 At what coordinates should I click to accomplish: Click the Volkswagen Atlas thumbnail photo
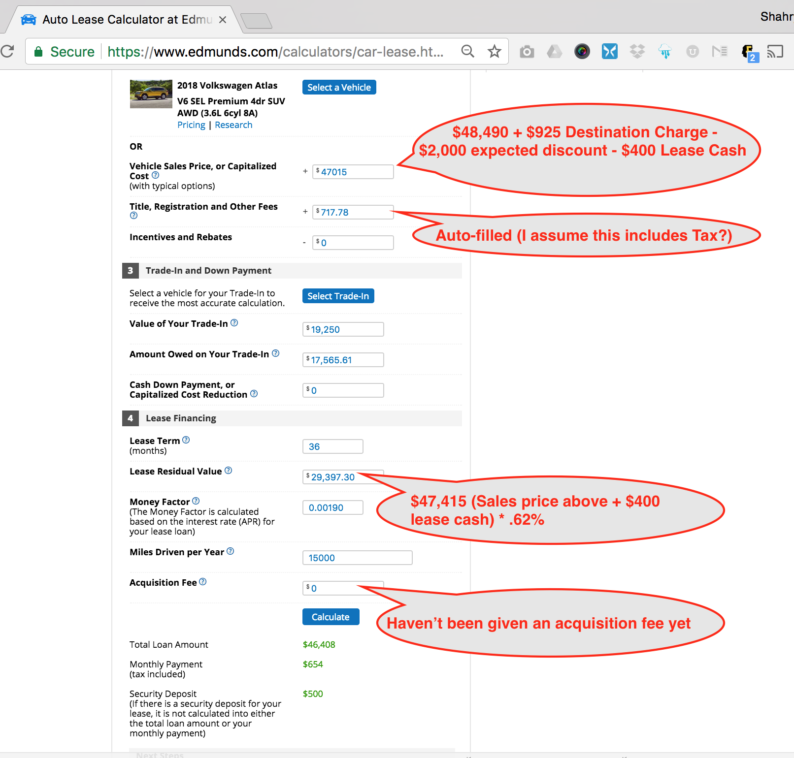[151, 94]
